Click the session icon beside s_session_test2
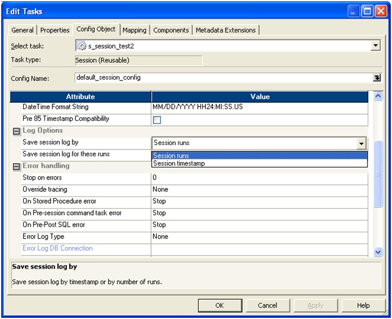392x319 pixels. [81, 45]
